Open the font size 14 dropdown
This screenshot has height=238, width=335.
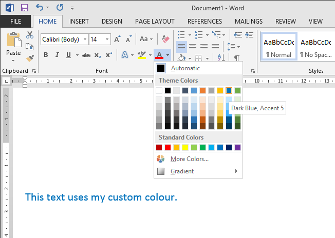point(107,39)
